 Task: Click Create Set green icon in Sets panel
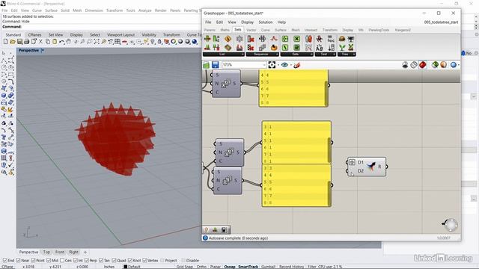285,39
